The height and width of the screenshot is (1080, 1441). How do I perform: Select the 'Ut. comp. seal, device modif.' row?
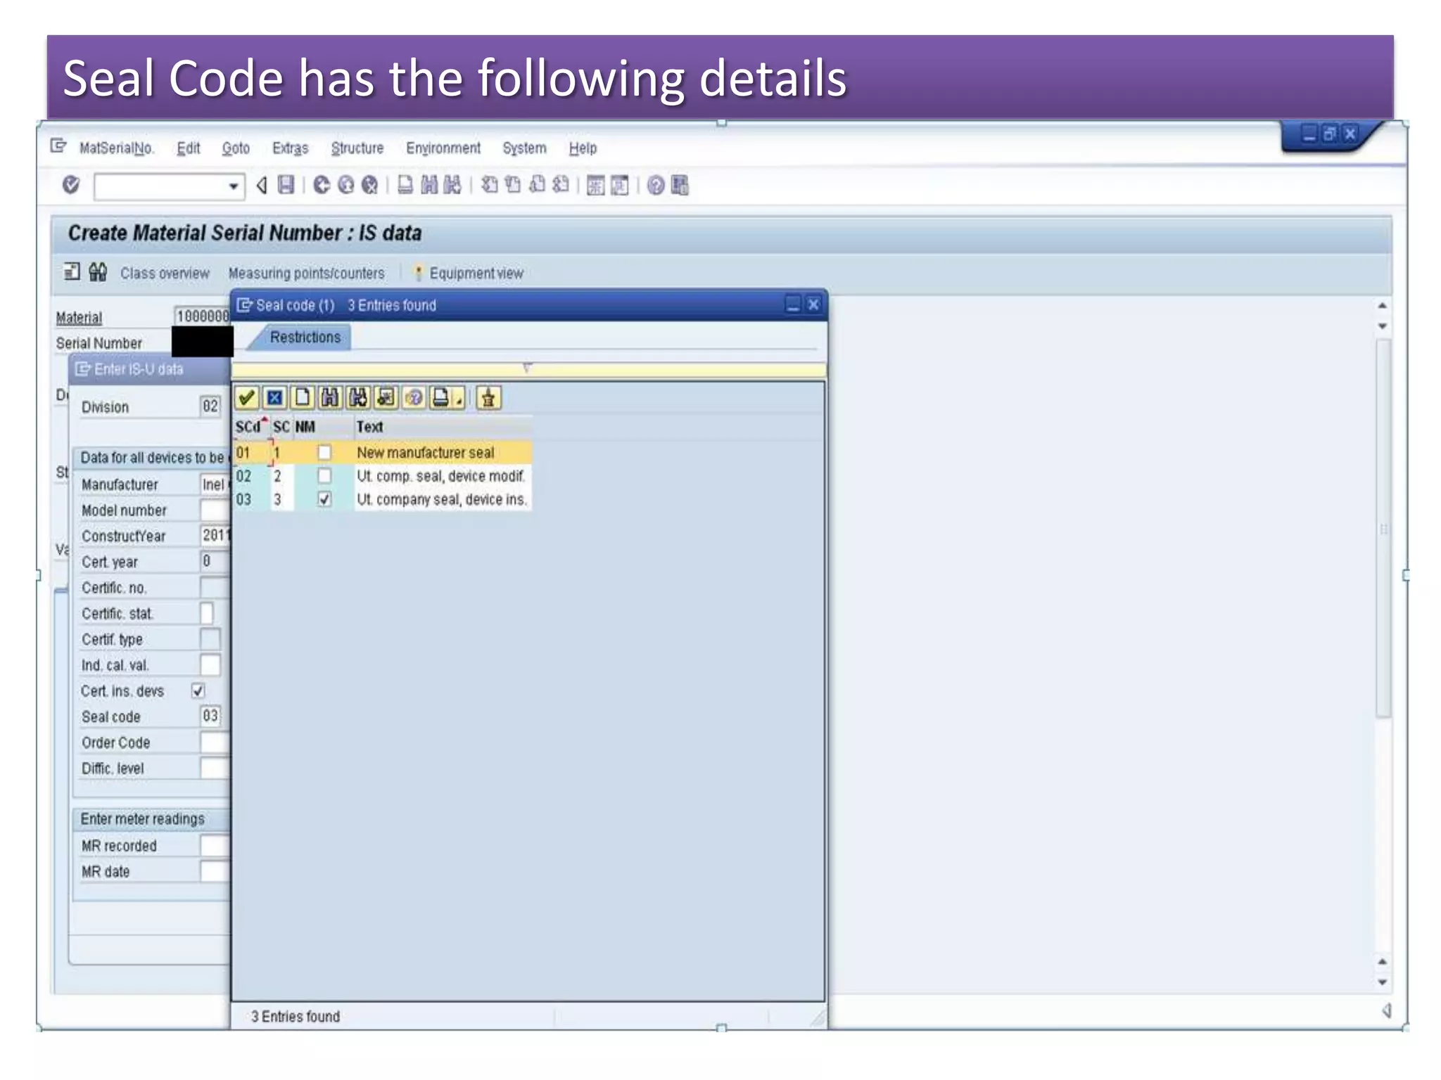coord(383,476)
